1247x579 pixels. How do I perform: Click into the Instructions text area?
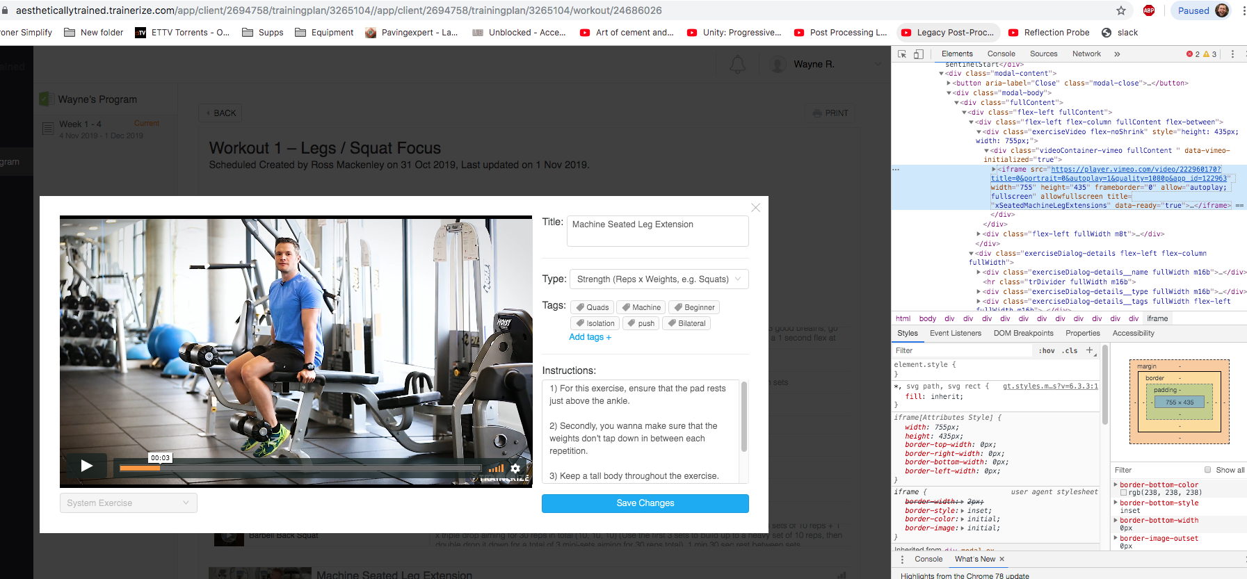pyautogui.click(x=640, y=432)
